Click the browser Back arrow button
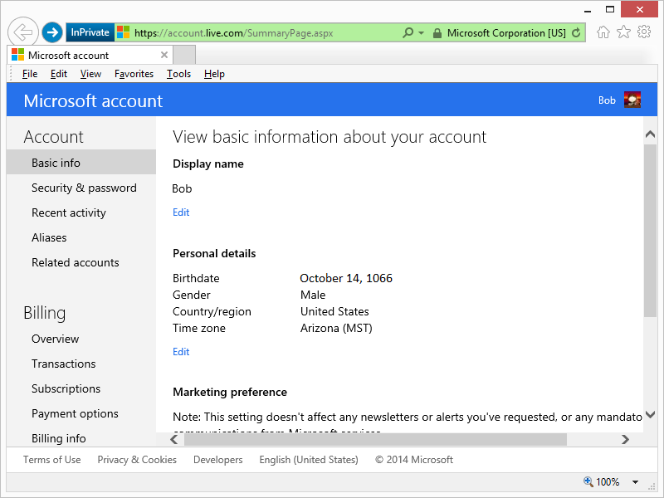The width and height of the screenshot is (664, 498). click(x=22, y=32)
